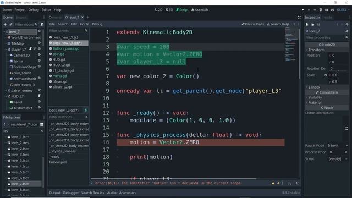Expand the patrol_enemy tree node
The width and height of the screenshot is (352, 198).
[x=6, y=90]
